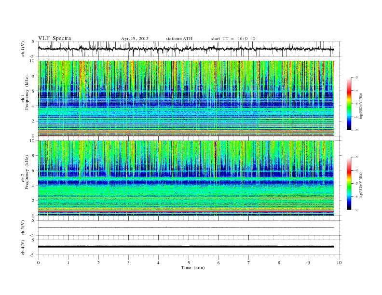Click the "-5" tick on ch.1 color bar
This screenshot has width=382, height=295.
point(355,104)
